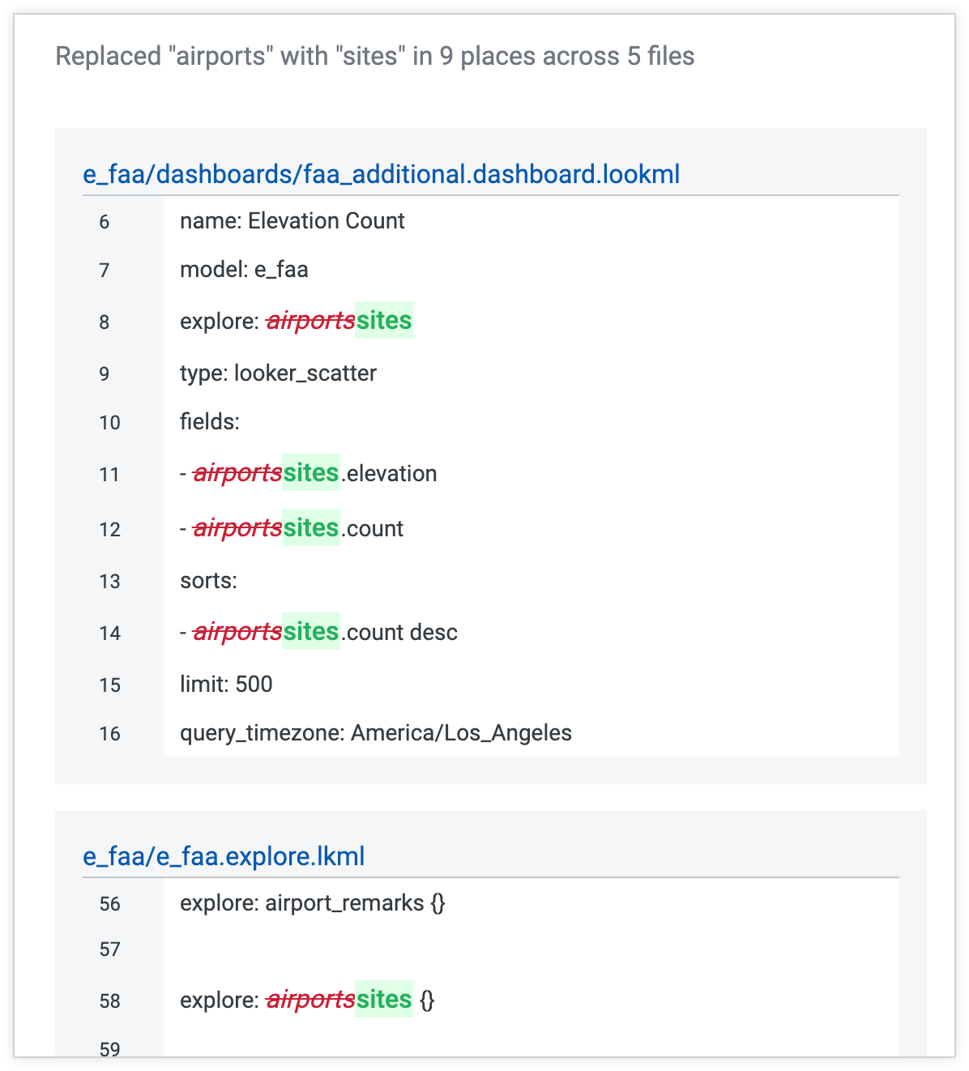The width and height of the screenshot is (969, 1071).
Task: Click the "limit: 500" line
Action: pyautogui.click(x=226, y=685)
